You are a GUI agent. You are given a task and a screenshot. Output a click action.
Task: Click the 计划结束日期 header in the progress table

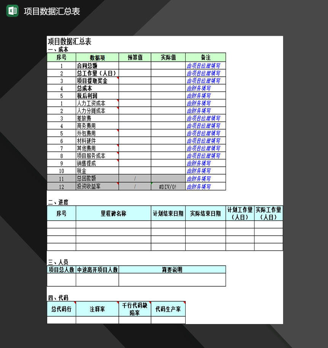click(168, 213)
